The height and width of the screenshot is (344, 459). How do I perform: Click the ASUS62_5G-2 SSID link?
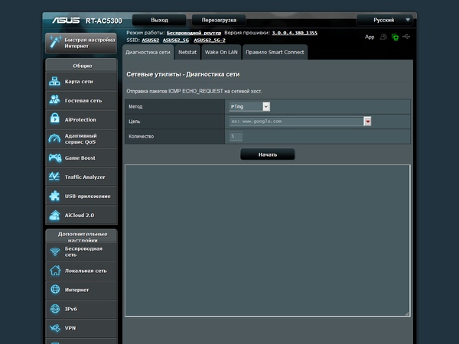(210, 40)
